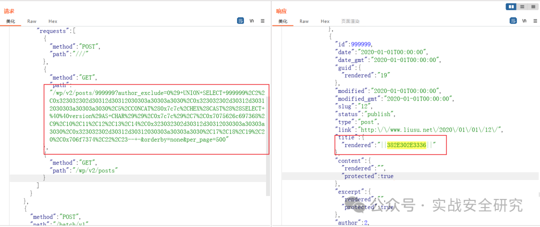The height and width of the screenshot is (227, 540).
Task: Click the 请求 panel title
Action: click(x=8, y=11)
